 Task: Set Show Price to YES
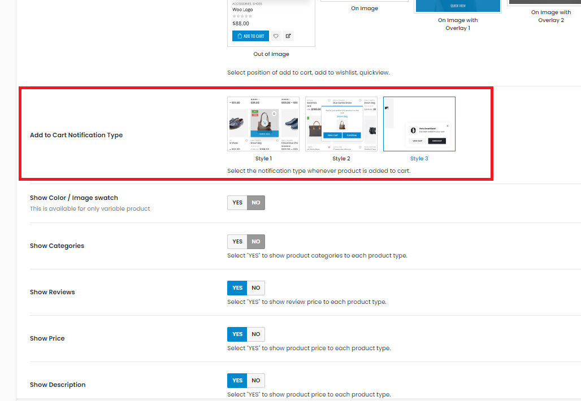(x=237, y=334)
